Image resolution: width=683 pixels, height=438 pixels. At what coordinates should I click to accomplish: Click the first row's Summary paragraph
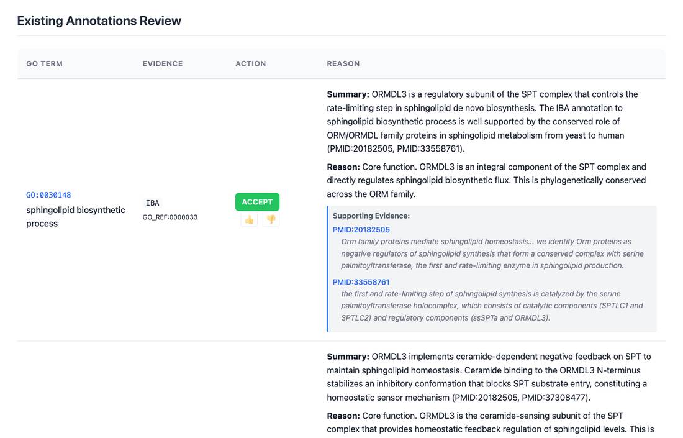(482, 122)
